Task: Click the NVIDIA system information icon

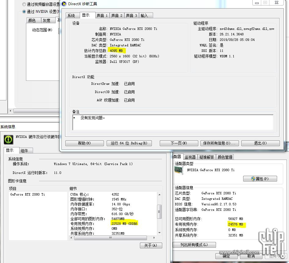Action: tap(9, 139)
